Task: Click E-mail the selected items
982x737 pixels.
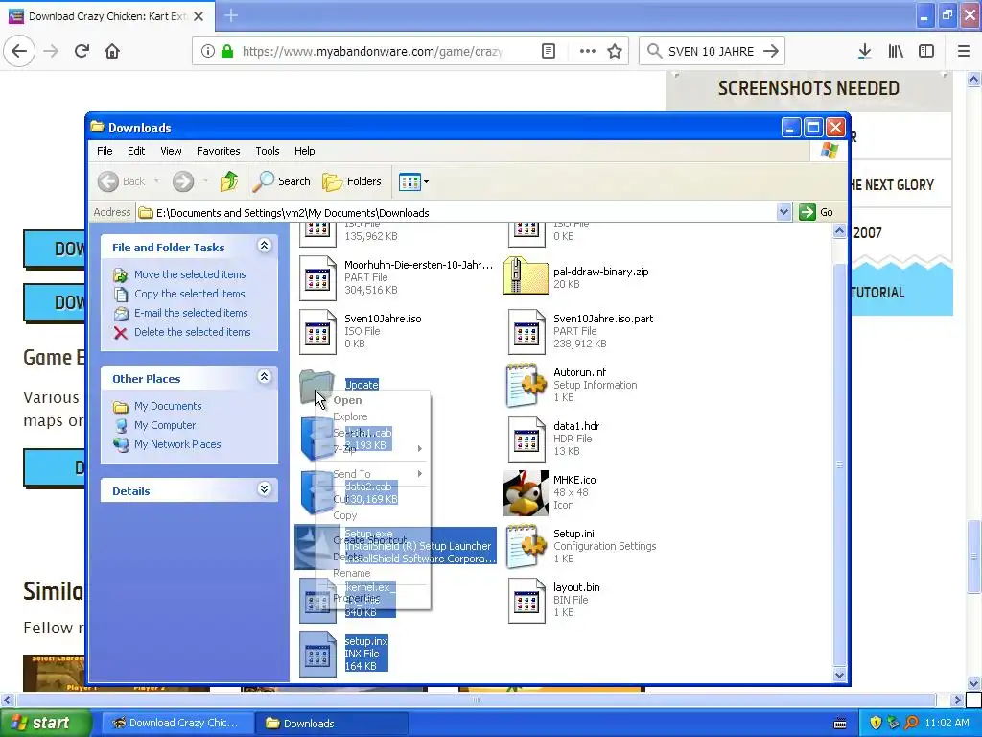Action: point(191,313)
